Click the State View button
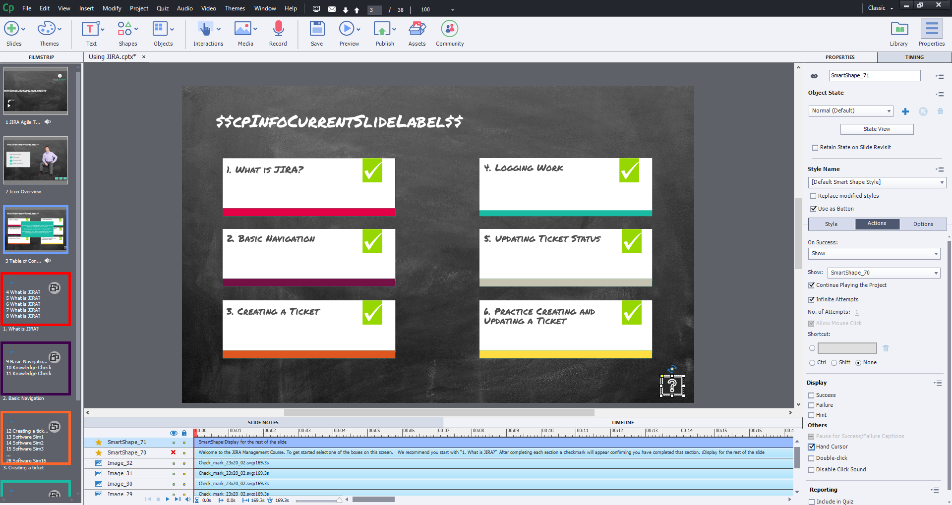This screenshot has width=952, height=505. pos(876,129)
